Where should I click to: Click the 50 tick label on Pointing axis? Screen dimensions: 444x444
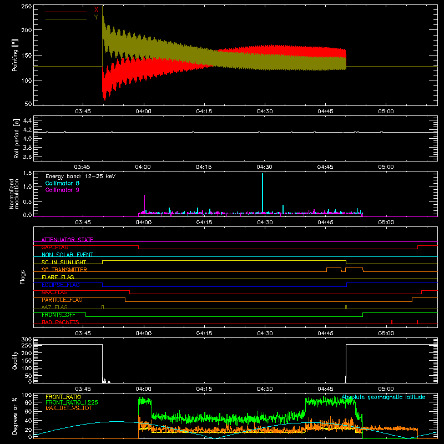click(x=28, y=104)
